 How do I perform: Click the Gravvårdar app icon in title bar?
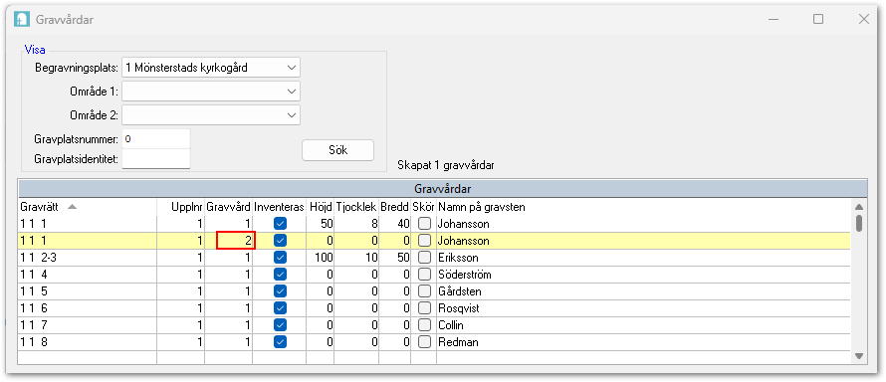[22, 19]
